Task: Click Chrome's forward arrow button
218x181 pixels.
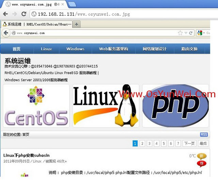Action: pos(14,14)
